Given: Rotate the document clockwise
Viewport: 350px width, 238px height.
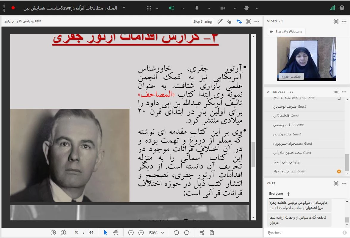Looking at the screenshot, I should [x=187, y=233].
